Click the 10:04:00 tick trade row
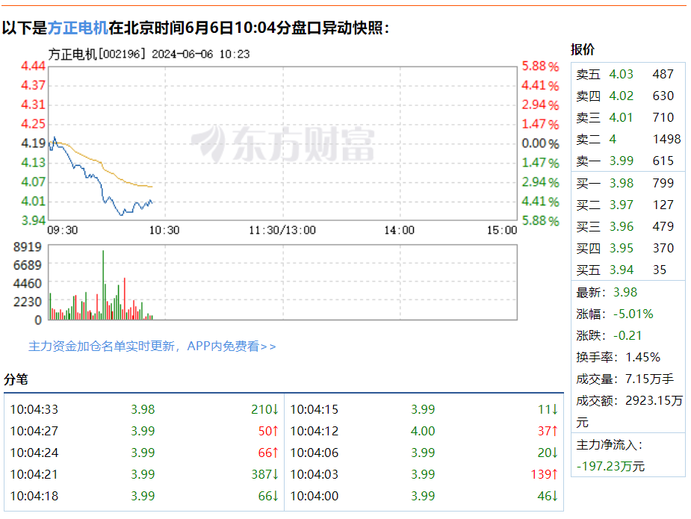This screenshot has width=691, height=519. [424, 496]
